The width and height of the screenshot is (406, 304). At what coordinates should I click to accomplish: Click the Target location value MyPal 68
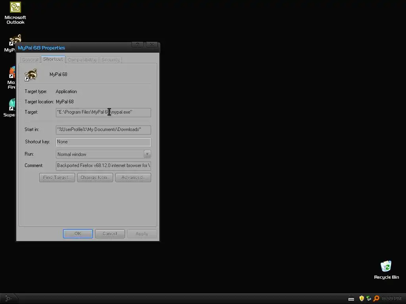point(65,102)
